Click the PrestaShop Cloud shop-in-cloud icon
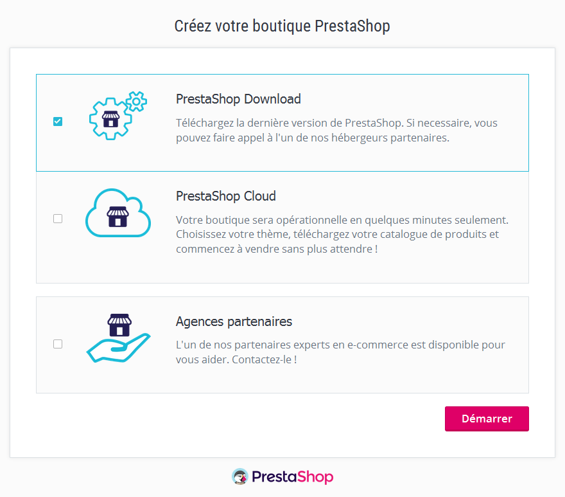This screenshot has width=565, height=497. 118,213
